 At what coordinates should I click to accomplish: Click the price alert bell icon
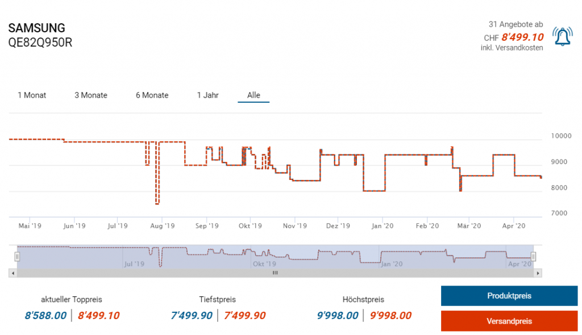point(562,37)
